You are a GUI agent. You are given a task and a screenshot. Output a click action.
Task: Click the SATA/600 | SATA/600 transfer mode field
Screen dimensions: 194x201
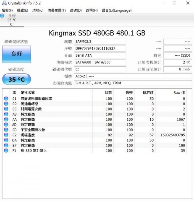tap(100, 62)
